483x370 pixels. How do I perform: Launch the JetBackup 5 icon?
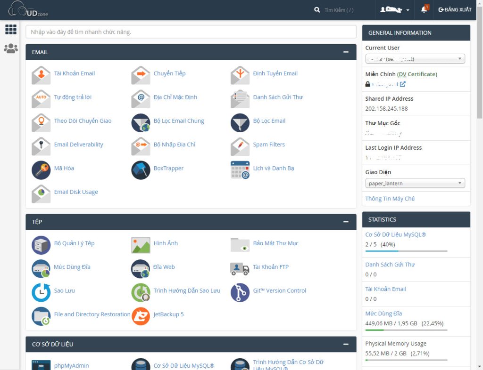tap(141, 315)
